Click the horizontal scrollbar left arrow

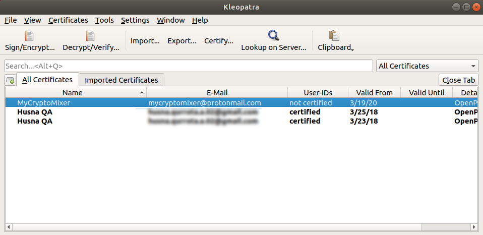(9, 227)
